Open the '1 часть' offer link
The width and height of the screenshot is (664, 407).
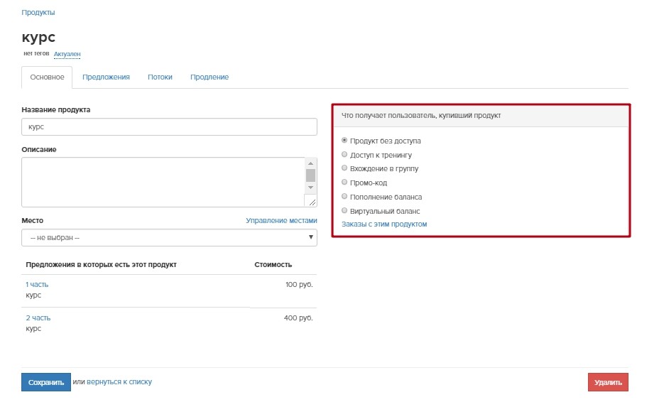pyautogui.click(x=37, y=285)
